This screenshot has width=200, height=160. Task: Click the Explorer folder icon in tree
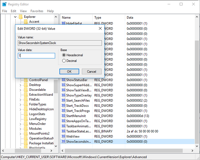coord(21,17)
